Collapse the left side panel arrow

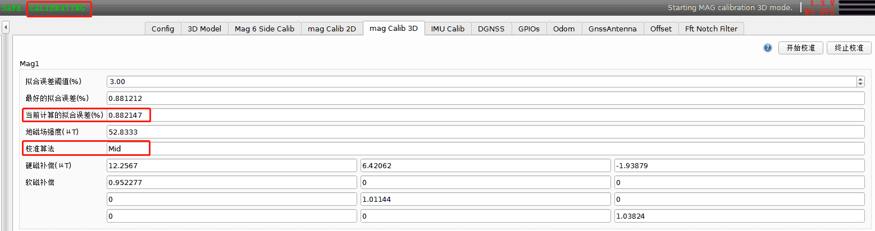[x=5, y=27]
